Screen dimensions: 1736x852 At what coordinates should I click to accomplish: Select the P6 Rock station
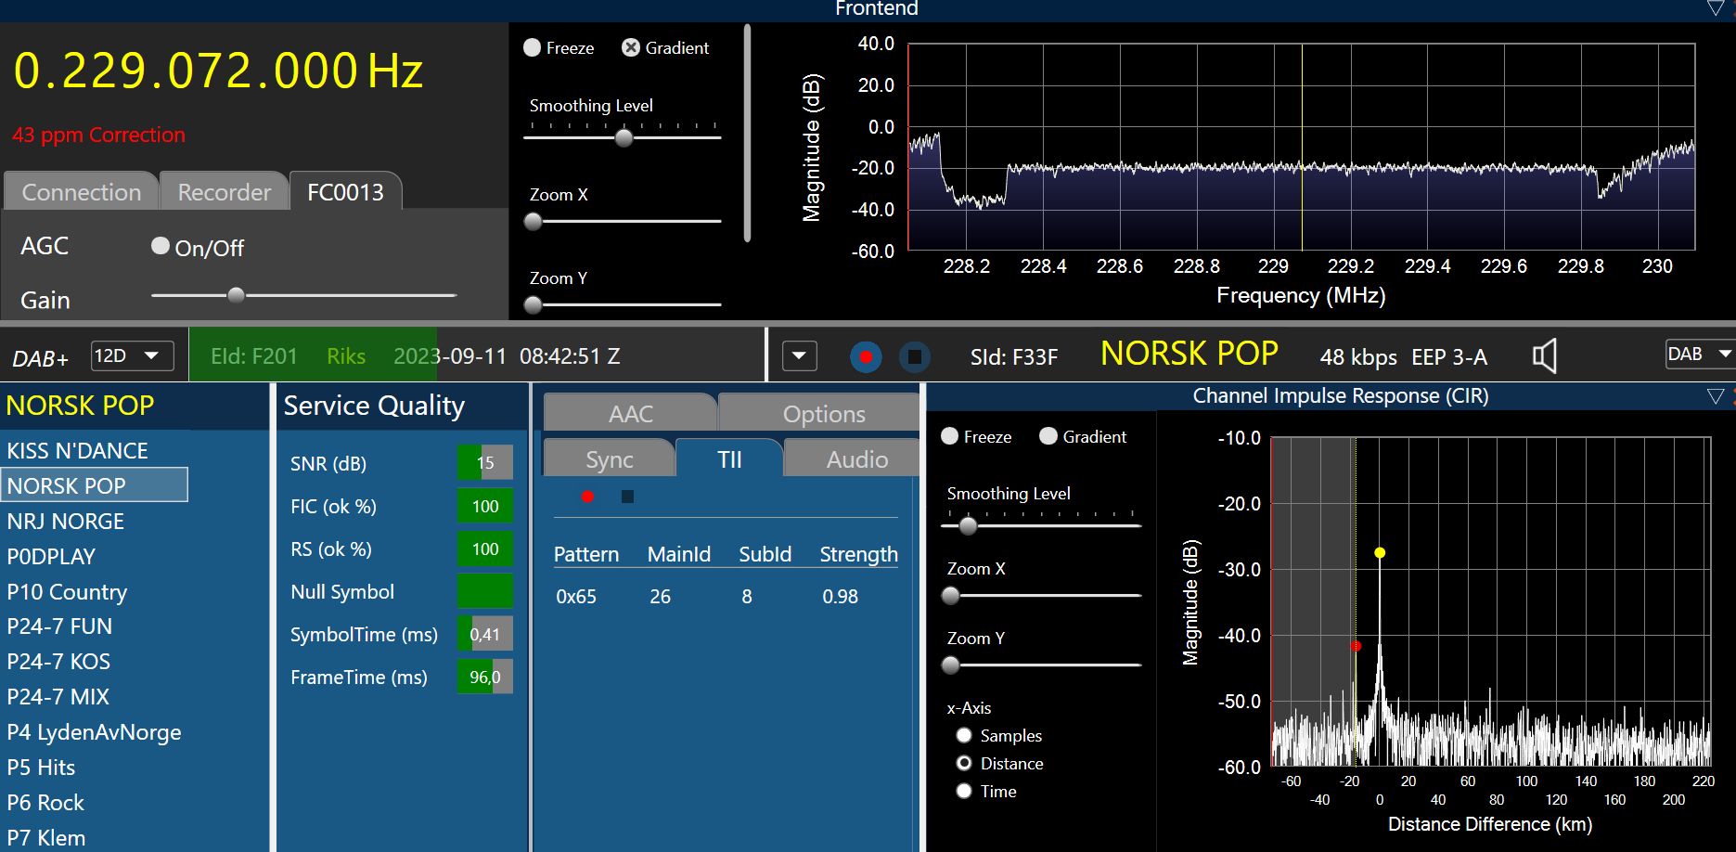coord(45,803)
